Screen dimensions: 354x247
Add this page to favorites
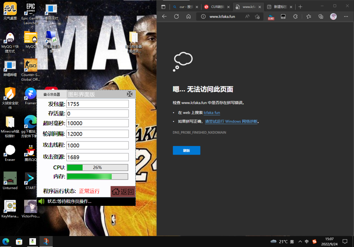(257, 16)
